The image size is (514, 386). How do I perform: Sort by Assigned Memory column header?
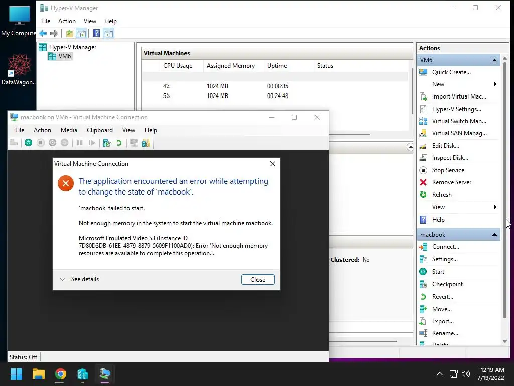231,66
